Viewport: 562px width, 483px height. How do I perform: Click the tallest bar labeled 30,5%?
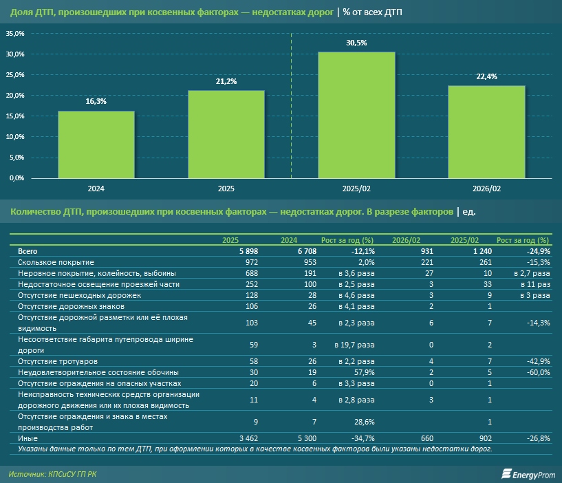pyautogui.click(x=356, y=115)
